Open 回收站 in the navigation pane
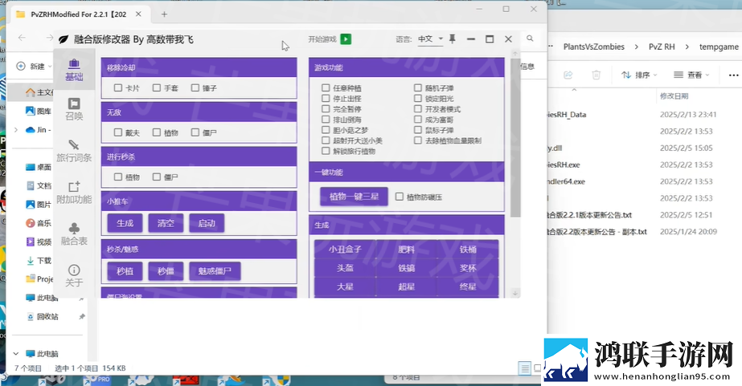The height and width of the screenshot is (386, 742). click(x=42, y=316)
